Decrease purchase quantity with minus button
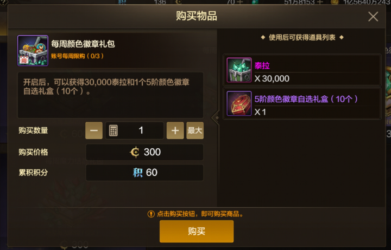The image size is (391, 250). pyautogui.click(x=94, y=130)
